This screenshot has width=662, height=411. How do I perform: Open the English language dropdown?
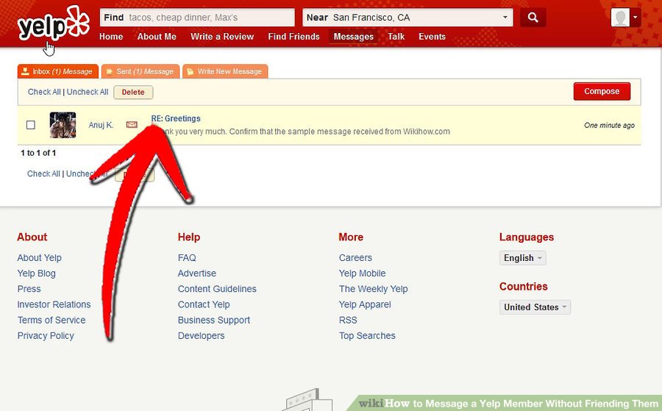click(x=522, y=258)
